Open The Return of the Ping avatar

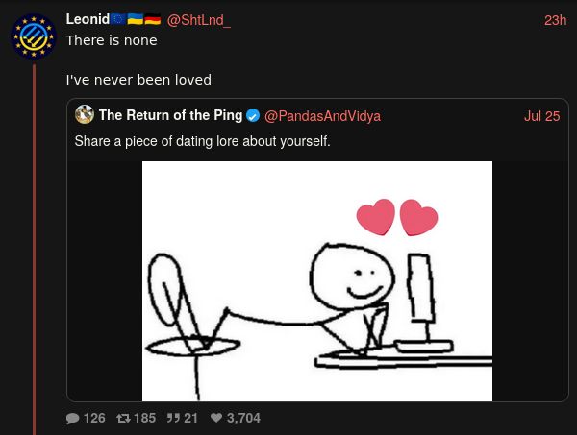[85, 114]
